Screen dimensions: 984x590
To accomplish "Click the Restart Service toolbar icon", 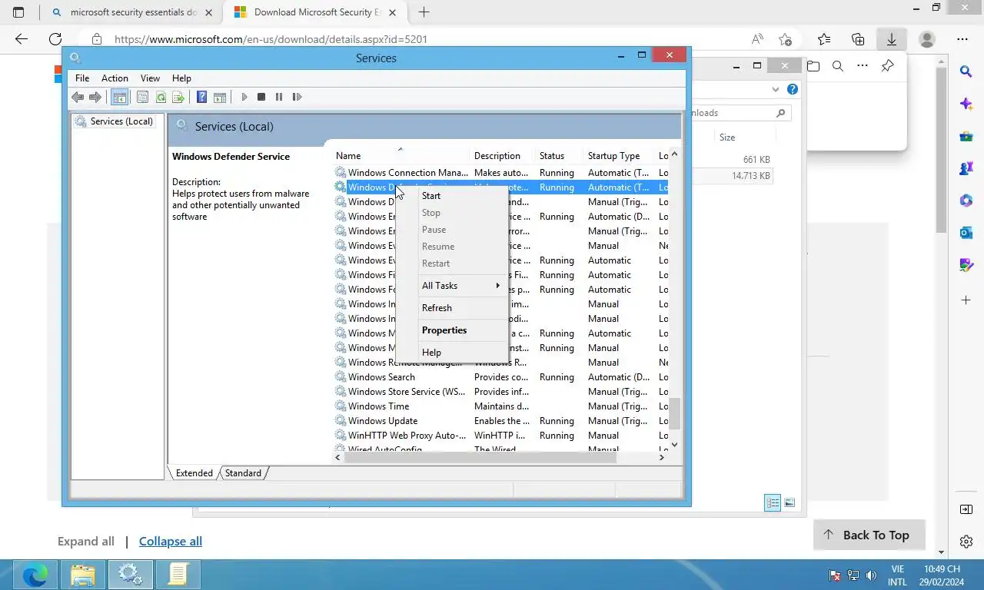I will pyautogui.click(x=298, y=97).
